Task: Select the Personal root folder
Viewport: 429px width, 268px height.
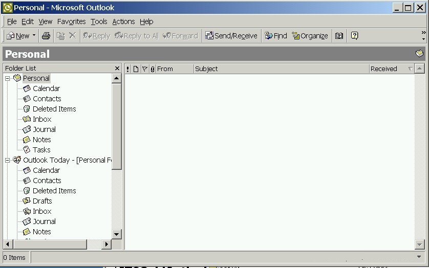Action: coord(36,78)
